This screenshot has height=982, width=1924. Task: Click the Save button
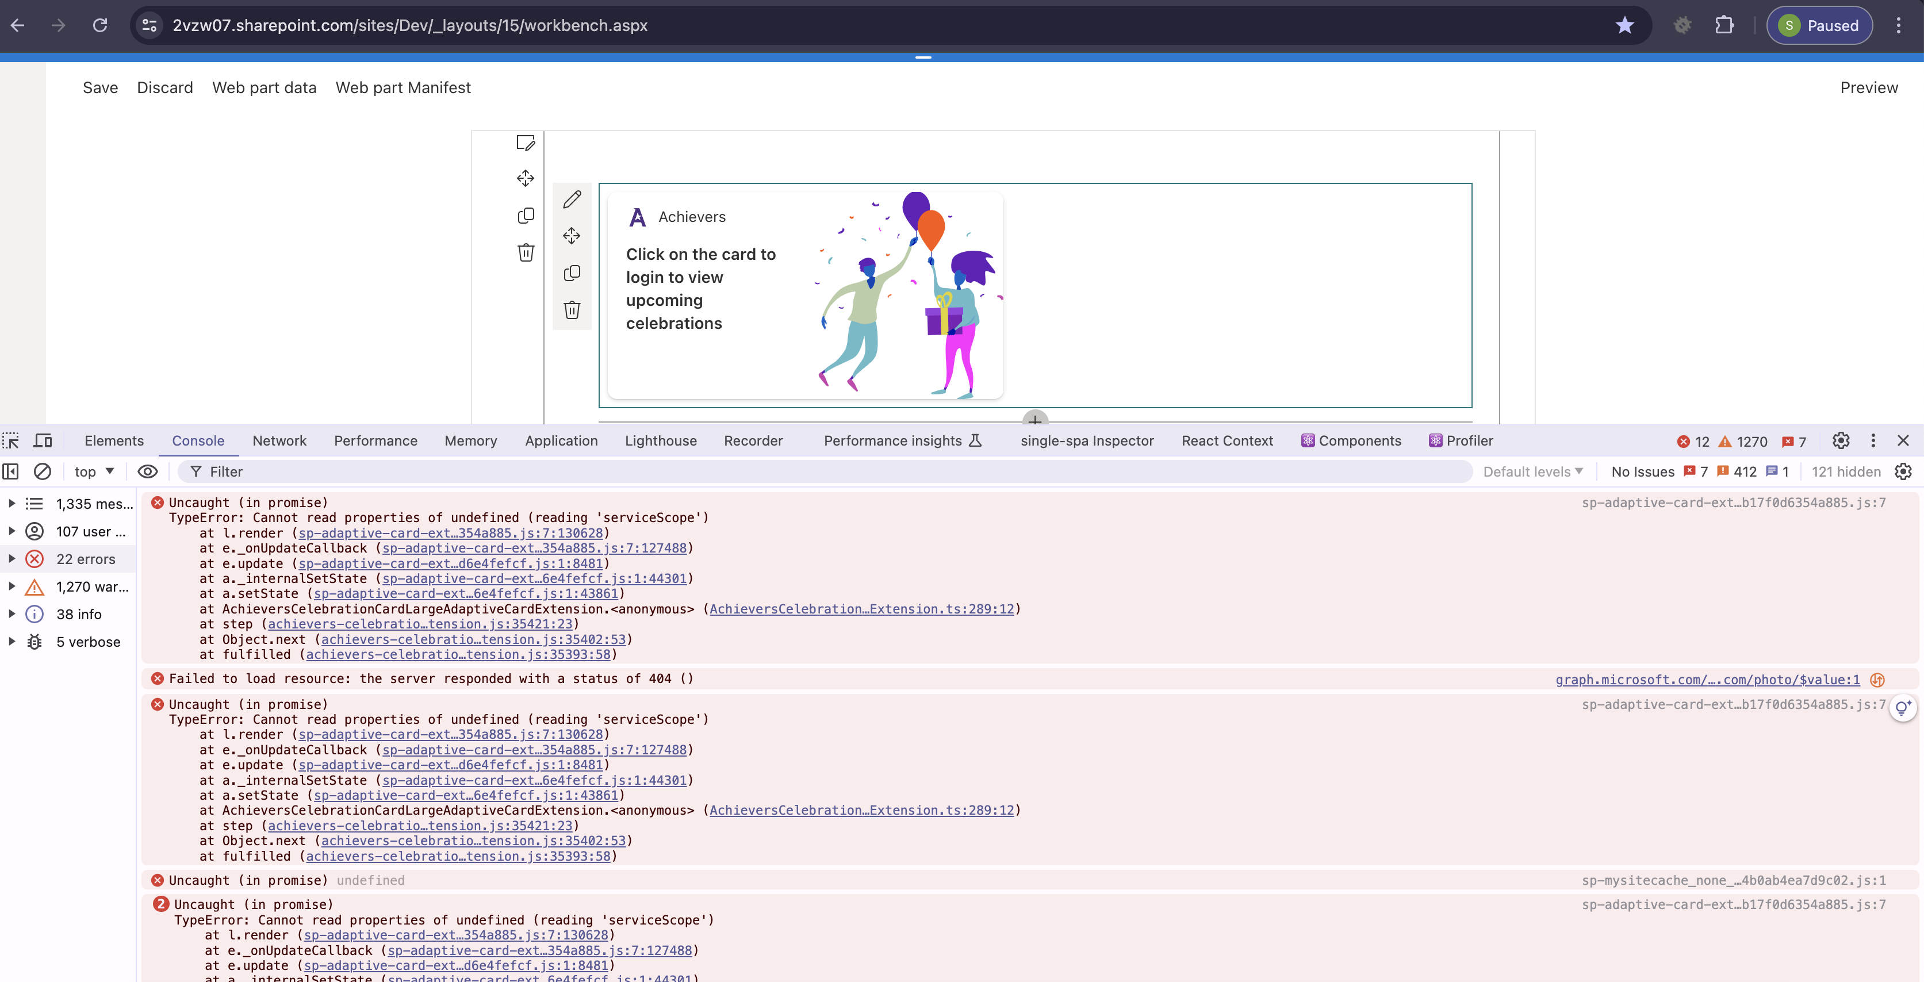pos(100,87)
